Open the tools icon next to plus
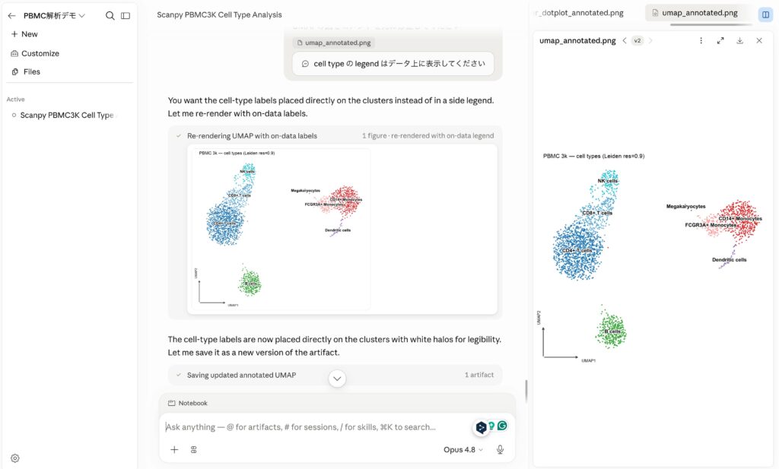The height and width of the screenshot is (469, 779). pos(194,450)
